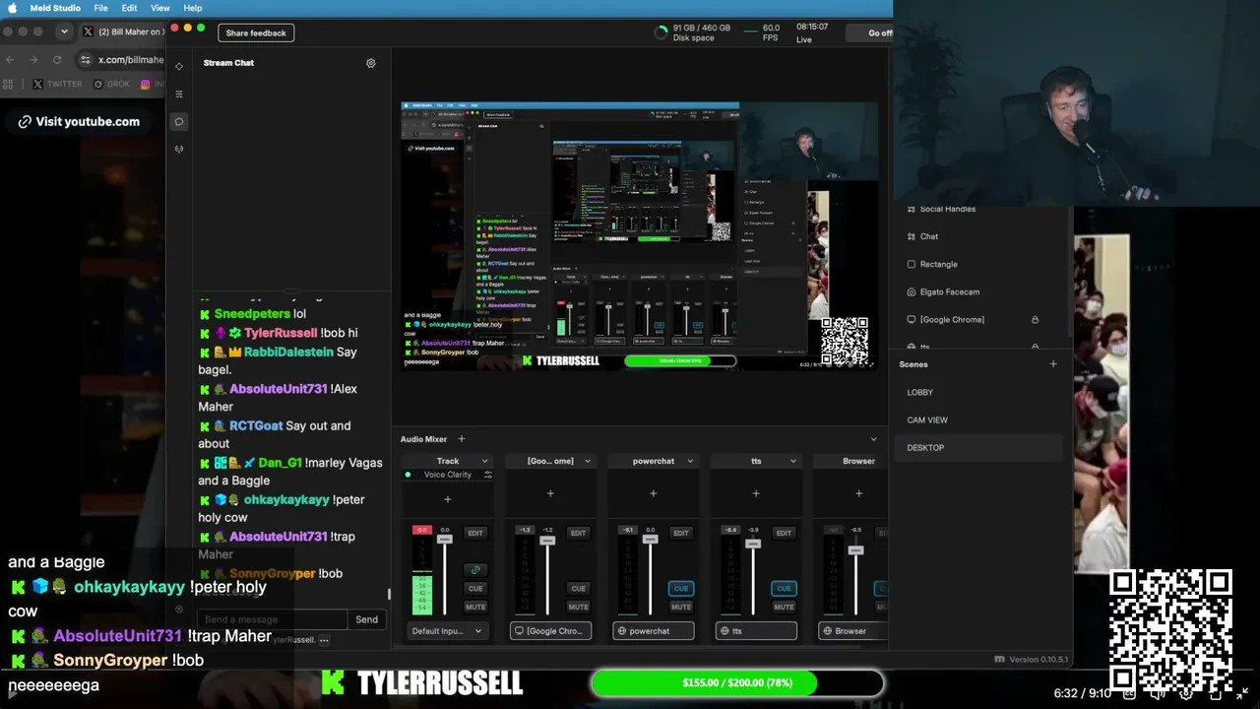Open Voice Clarity effect settings sliders
1260x709 pixels.
click(487, 475)
